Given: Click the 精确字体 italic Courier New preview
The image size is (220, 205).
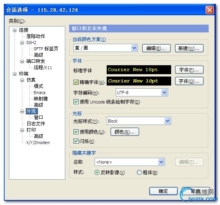Looking at the screenshot, I should [139, 81].
